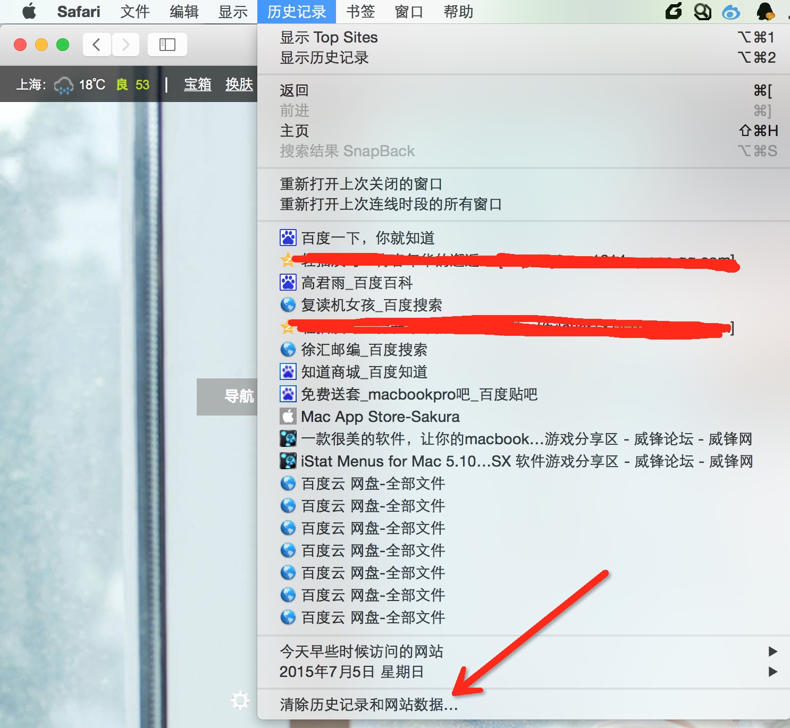The width and height of the screenshot is (790, 728).
Task: Click the paw icon beside 知道商城_百度知道
Action: point(288,371)
